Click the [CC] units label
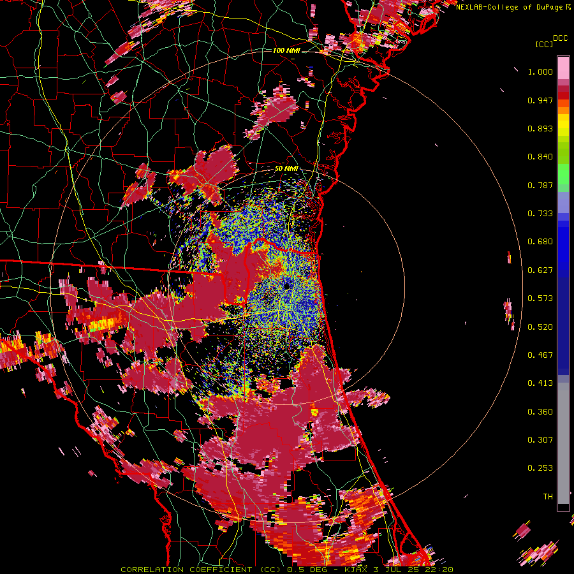 point(544,44)
